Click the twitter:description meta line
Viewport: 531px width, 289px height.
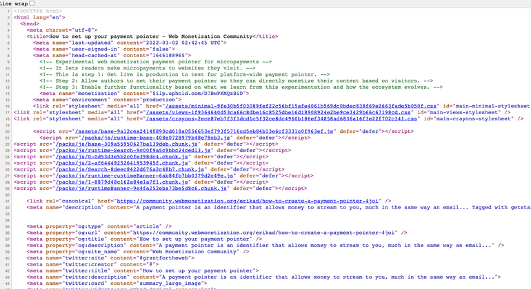pyautogui.click(x=263, y=277)
